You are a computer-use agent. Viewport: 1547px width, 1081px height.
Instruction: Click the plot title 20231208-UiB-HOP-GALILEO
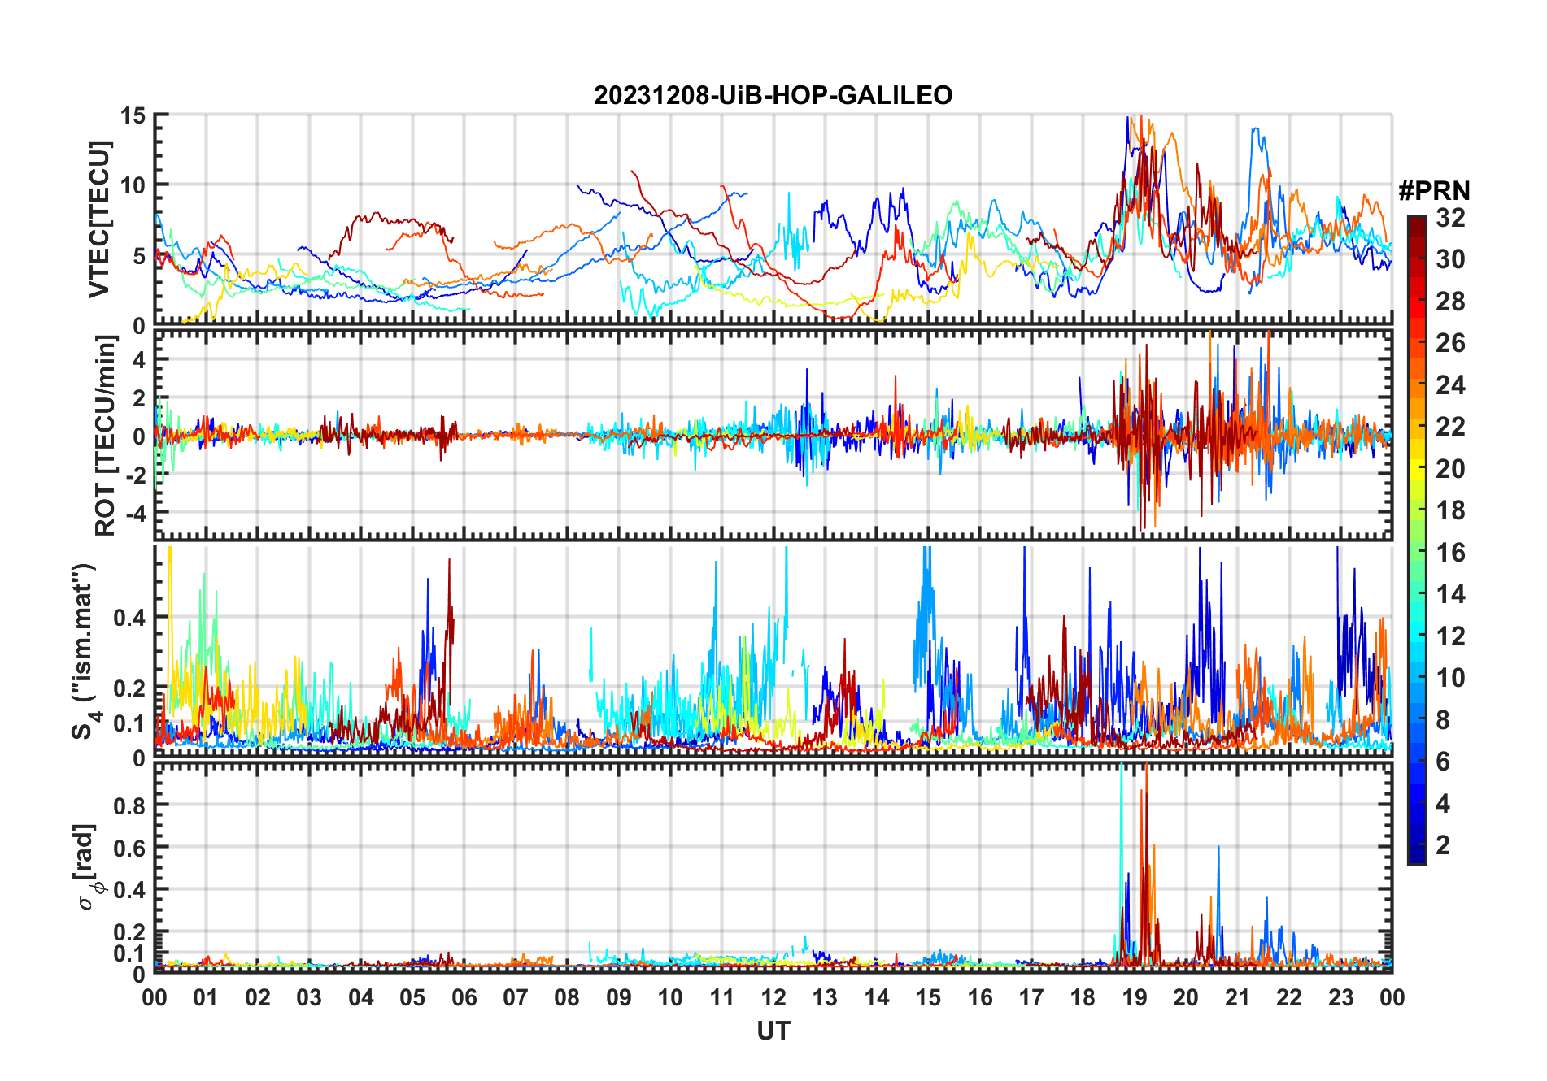point(773,95)
